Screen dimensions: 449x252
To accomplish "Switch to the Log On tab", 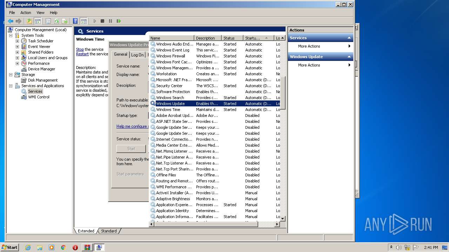I will (x=138, y=55).
